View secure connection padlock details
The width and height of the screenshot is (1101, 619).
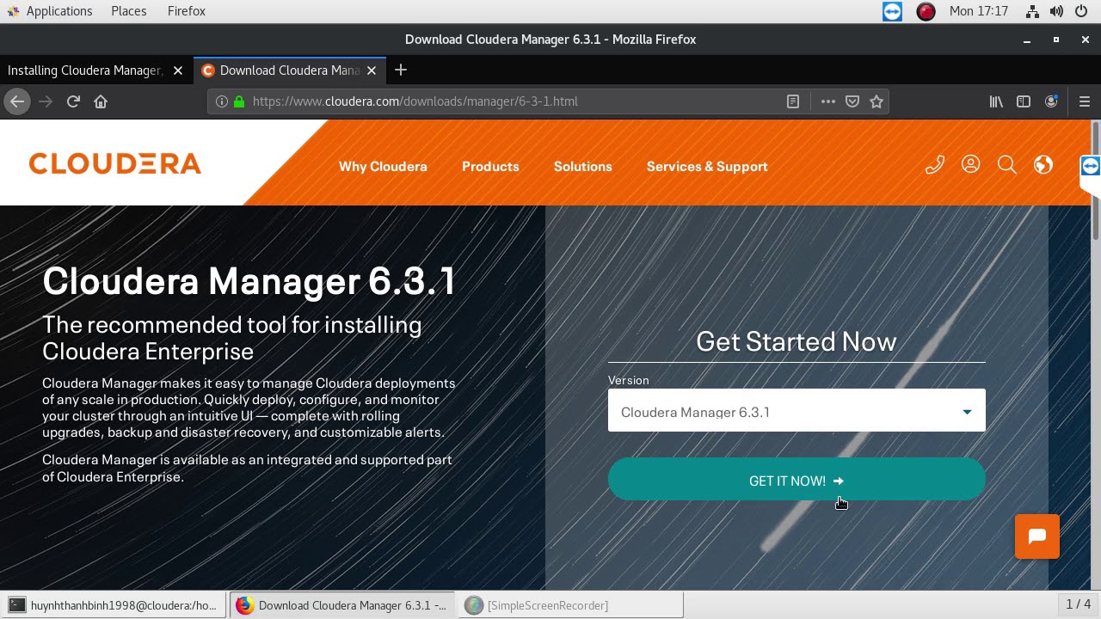239,101
